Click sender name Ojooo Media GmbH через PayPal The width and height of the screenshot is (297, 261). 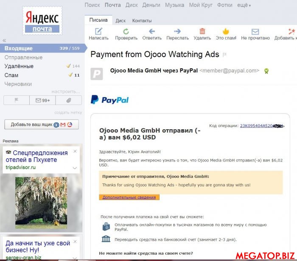point(154,70)
